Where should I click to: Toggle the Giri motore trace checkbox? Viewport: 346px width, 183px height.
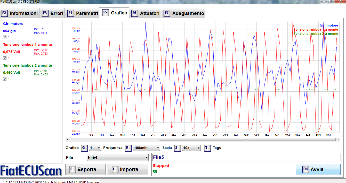pos(5,37)
